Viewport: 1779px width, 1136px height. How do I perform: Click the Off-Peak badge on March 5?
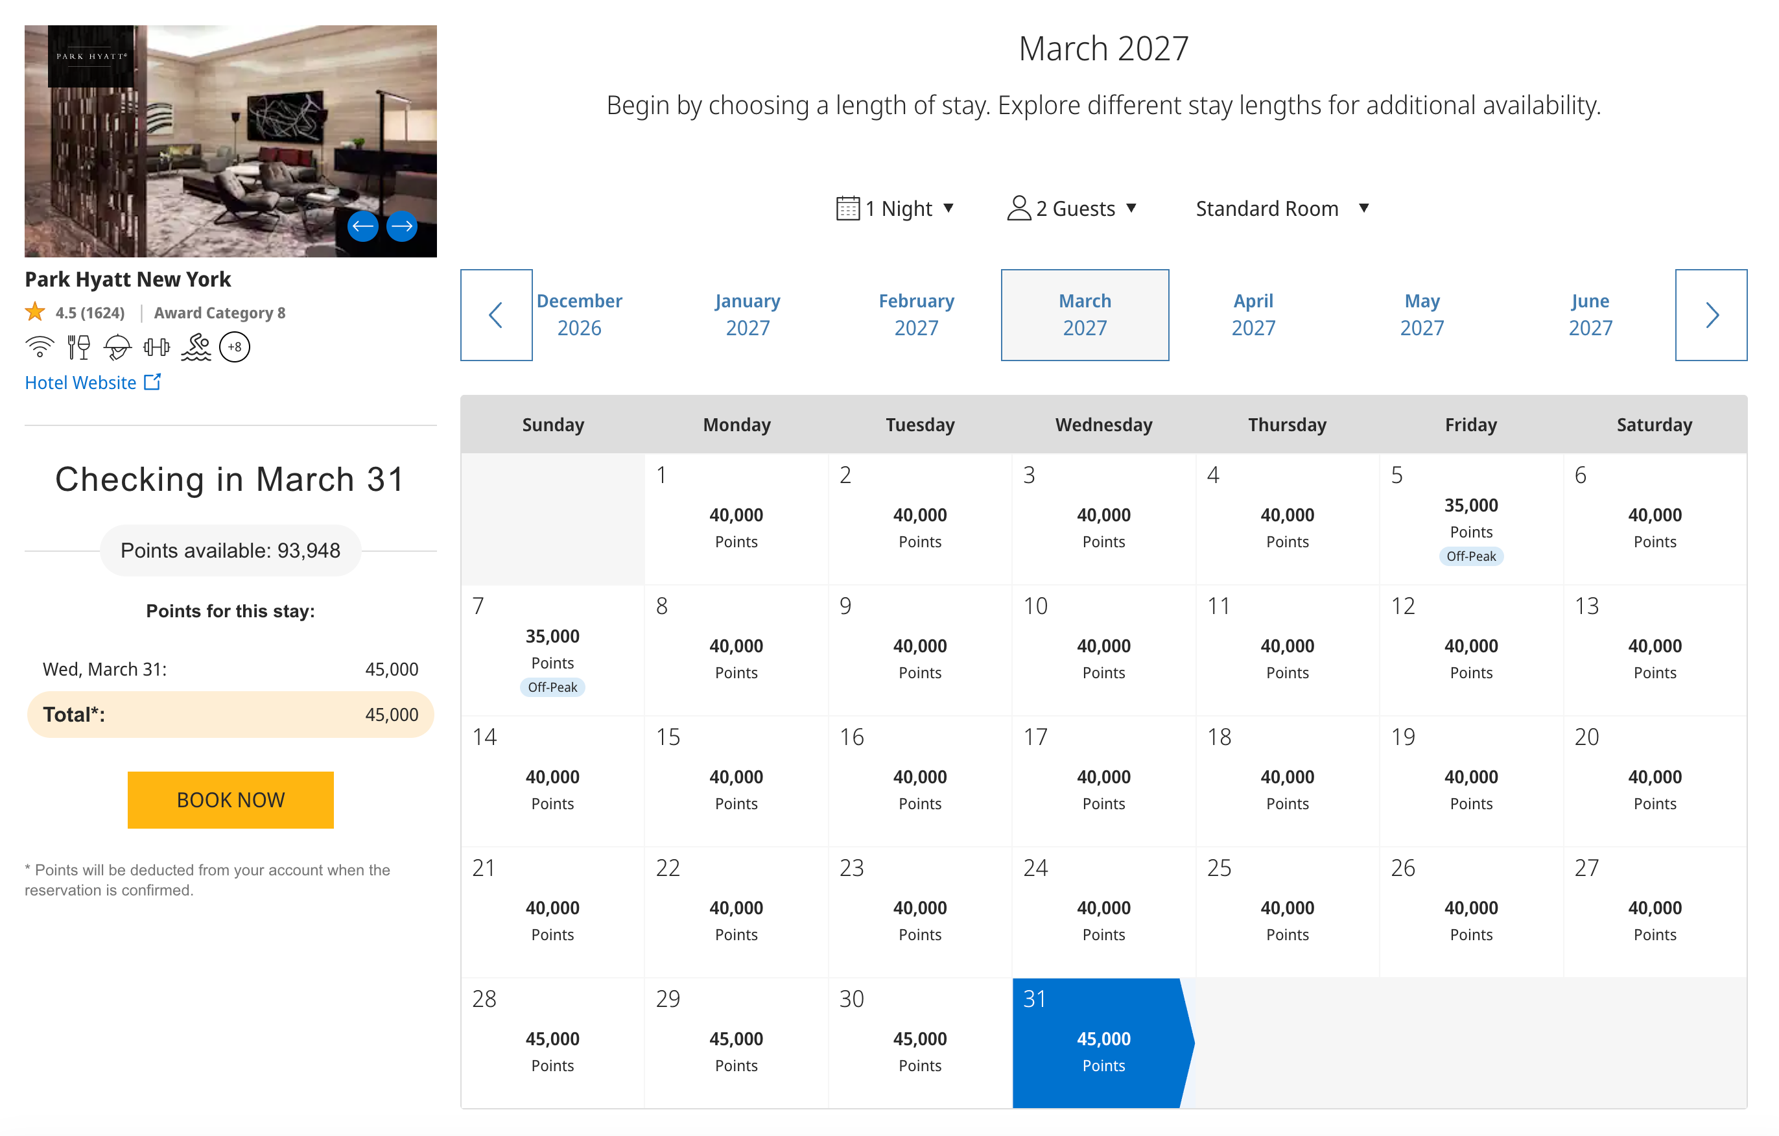tap(1471, 556)
